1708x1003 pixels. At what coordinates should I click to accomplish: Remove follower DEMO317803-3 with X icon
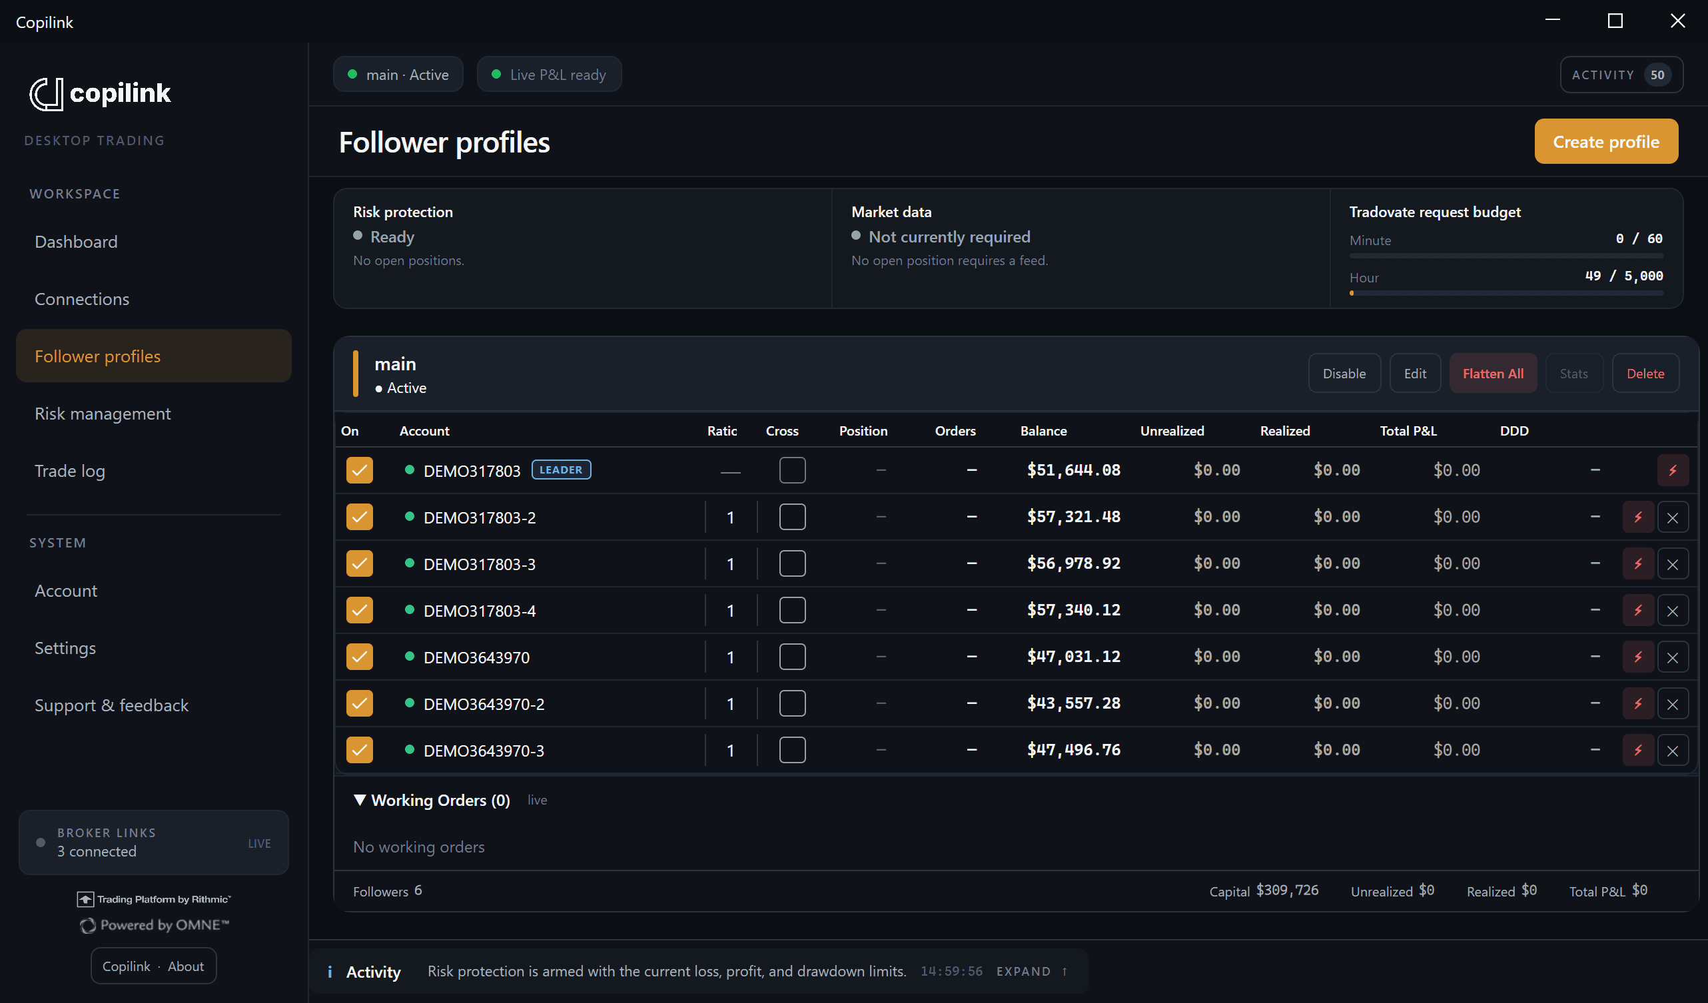1672,564
